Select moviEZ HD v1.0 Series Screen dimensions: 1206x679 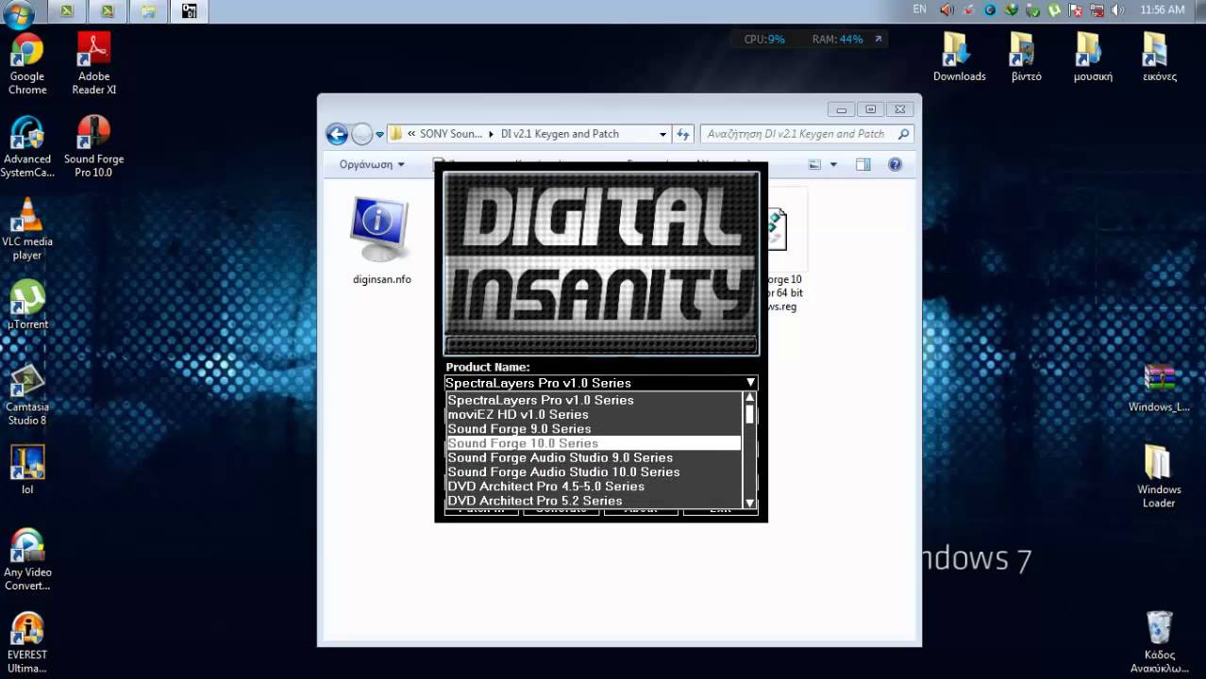coord(594,414)
